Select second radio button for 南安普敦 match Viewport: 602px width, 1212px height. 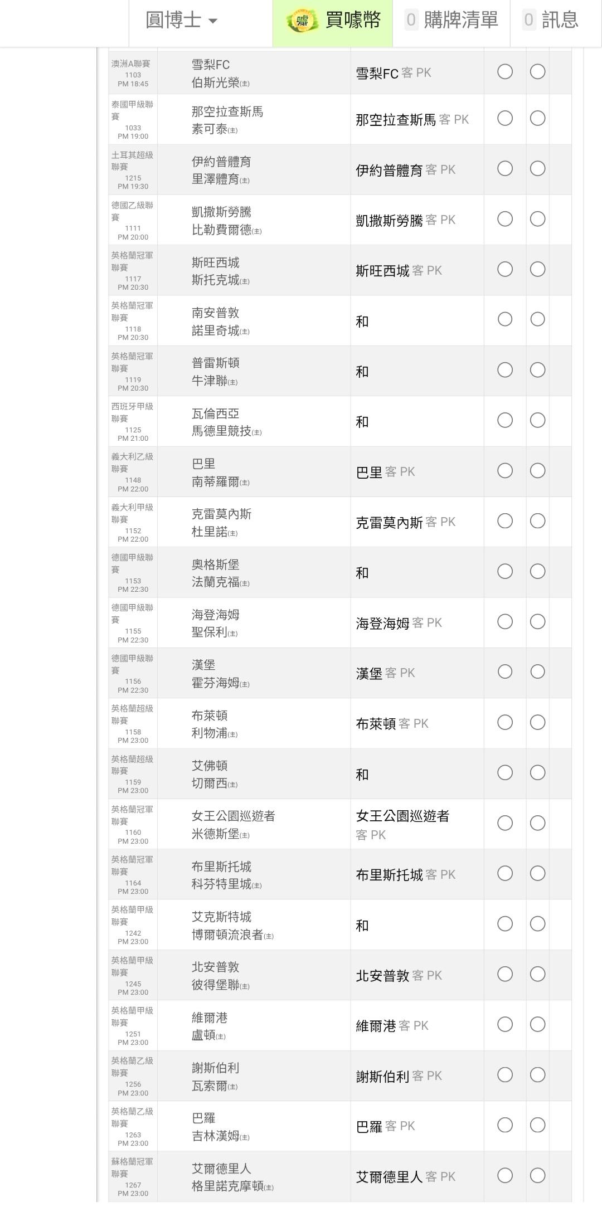(537, 319)
